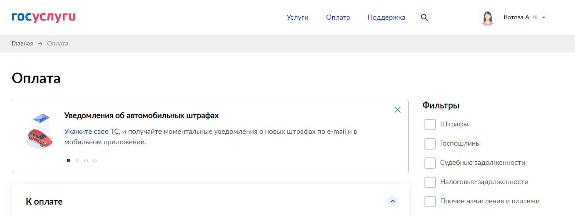This screenshot has width=575, height=216.
Task: Select the first banner carousel dot
Action: click(x=68, y=160)
